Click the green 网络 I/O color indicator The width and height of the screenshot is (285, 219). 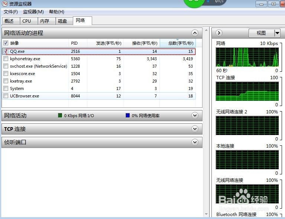(60, 115)
